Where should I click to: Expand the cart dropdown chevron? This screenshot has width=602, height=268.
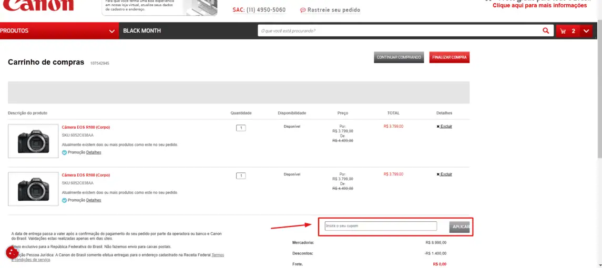586,31
